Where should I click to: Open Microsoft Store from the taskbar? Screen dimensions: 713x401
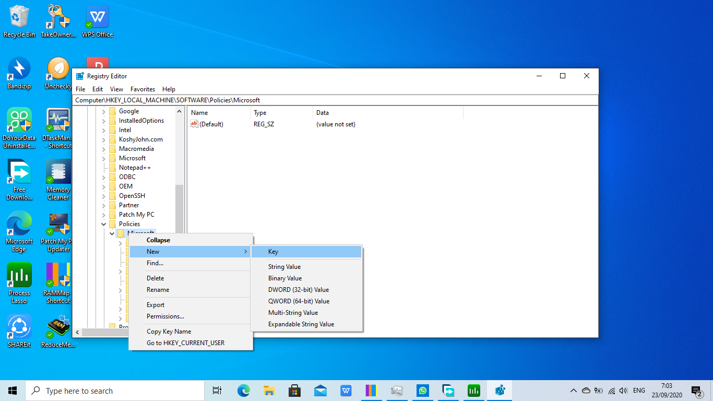coord(295,391)
